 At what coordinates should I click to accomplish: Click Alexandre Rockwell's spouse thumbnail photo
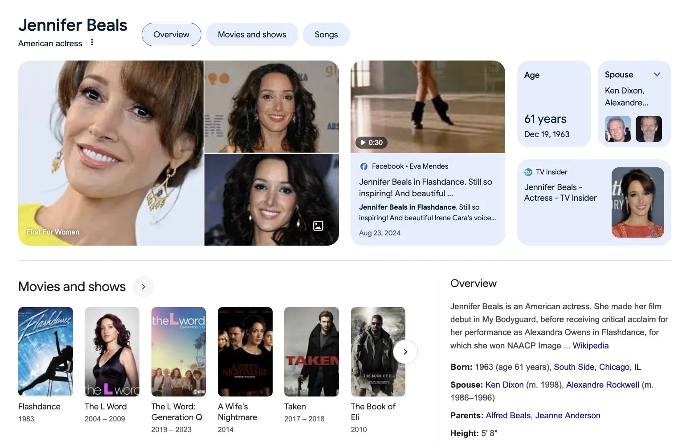[649, 129]
